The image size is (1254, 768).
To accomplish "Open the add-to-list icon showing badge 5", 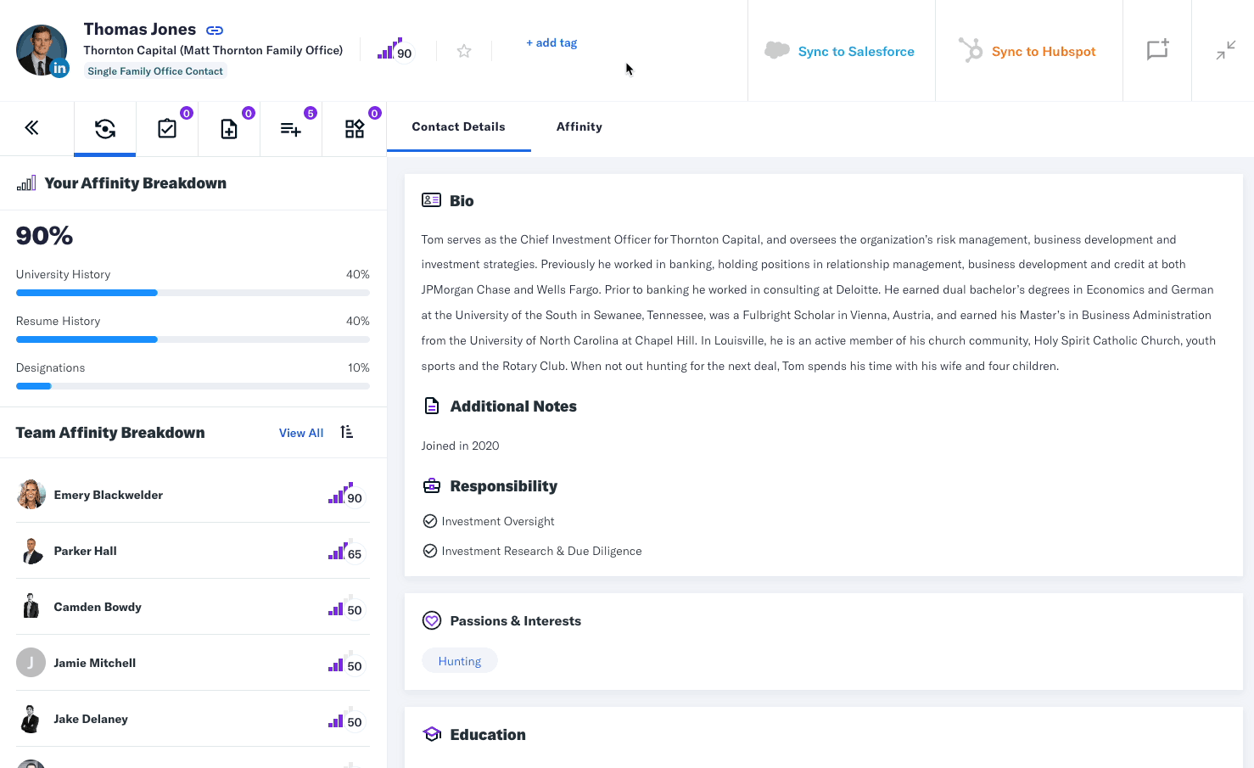I will 291,129.
